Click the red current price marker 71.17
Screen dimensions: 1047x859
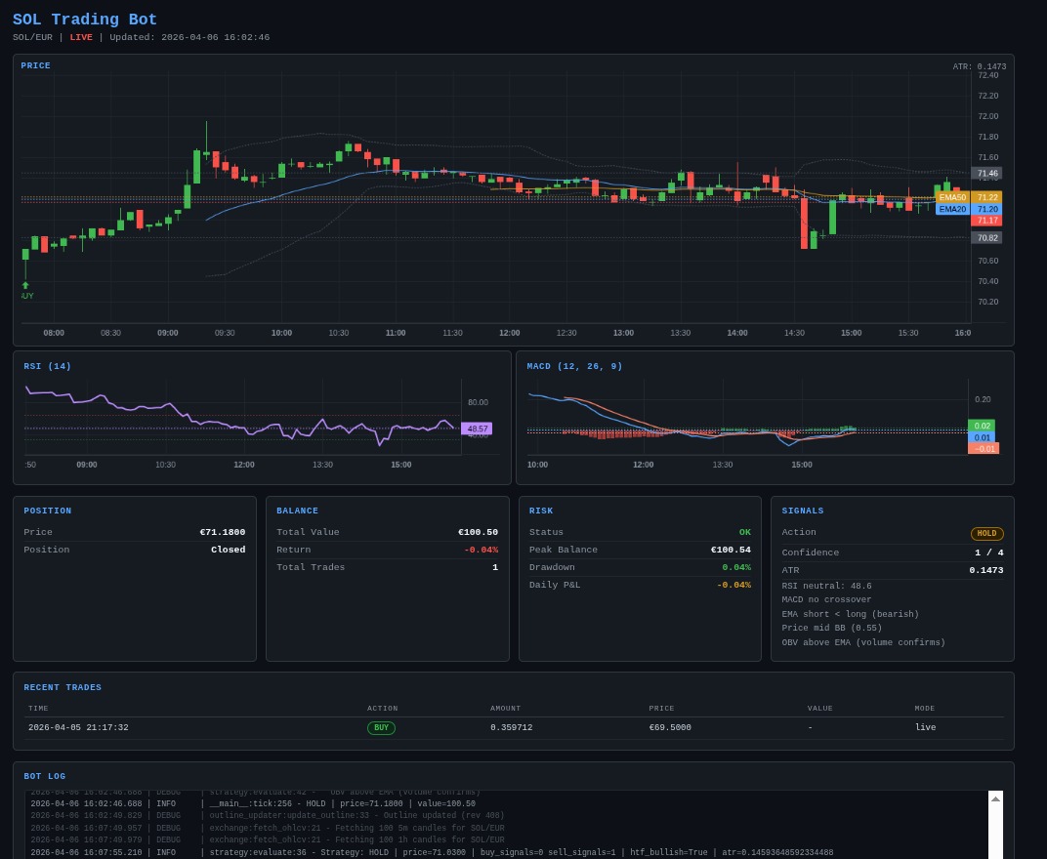tap(988, 221)
